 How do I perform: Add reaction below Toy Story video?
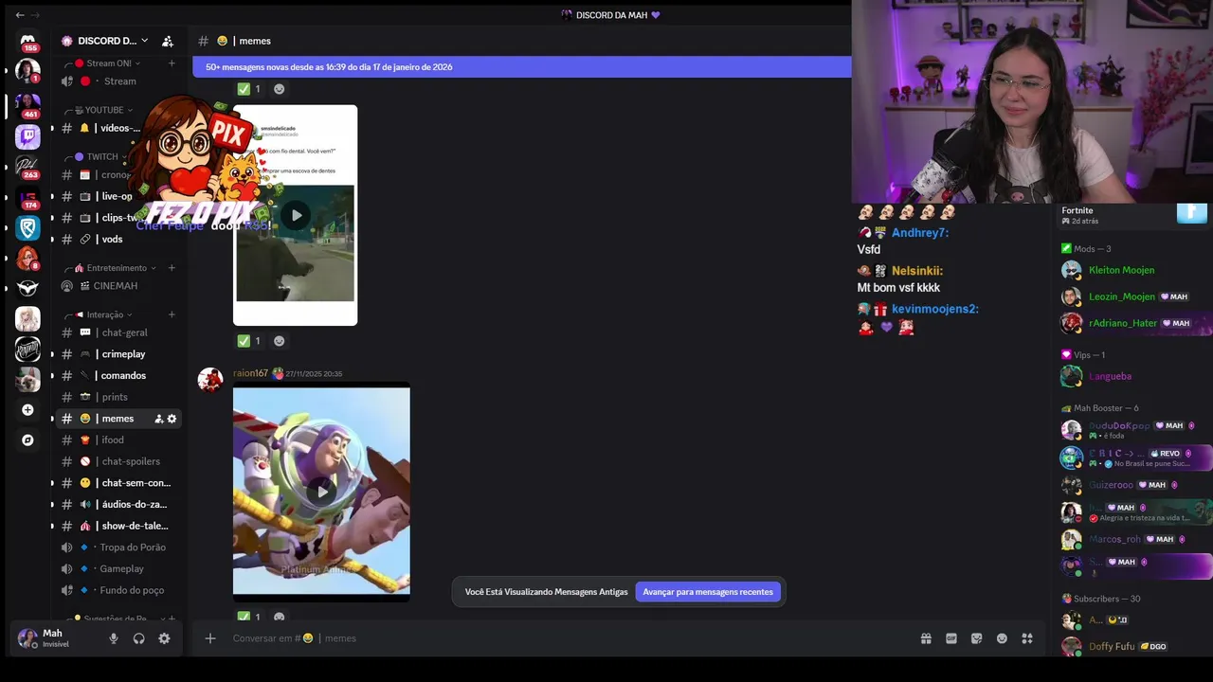coord(279,618)
